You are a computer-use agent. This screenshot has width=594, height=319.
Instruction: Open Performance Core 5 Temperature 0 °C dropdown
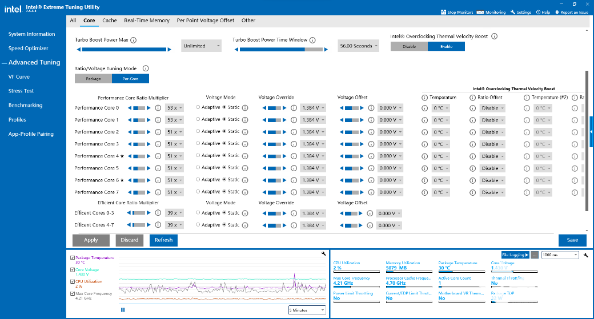click(440, 168)
